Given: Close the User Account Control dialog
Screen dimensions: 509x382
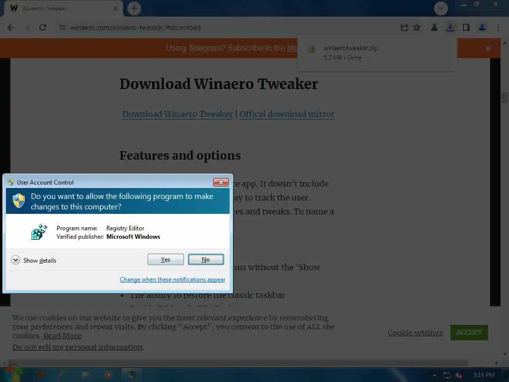Looking at the screenshot, I should (x=221, y=182).
